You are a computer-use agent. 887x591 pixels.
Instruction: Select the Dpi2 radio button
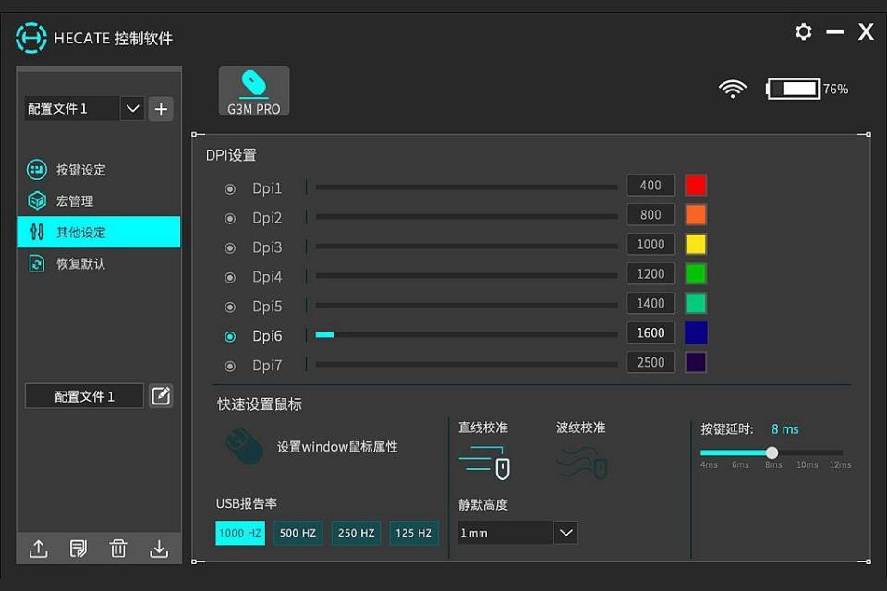click(230, 218)
